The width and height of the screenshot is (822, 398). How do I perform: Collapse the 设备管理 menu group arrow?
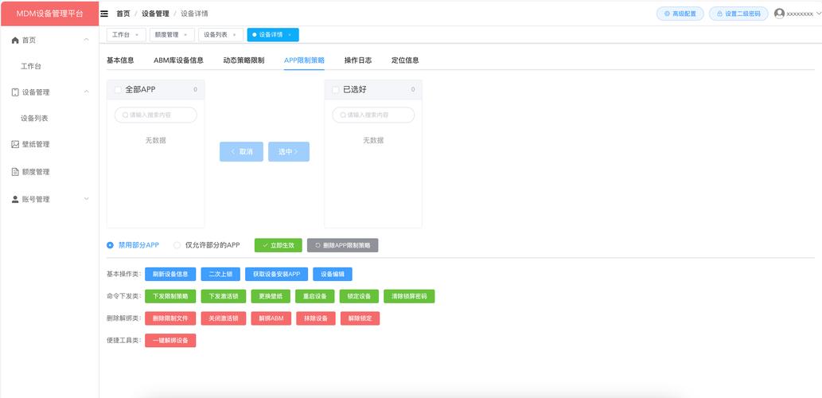[86, 92]
